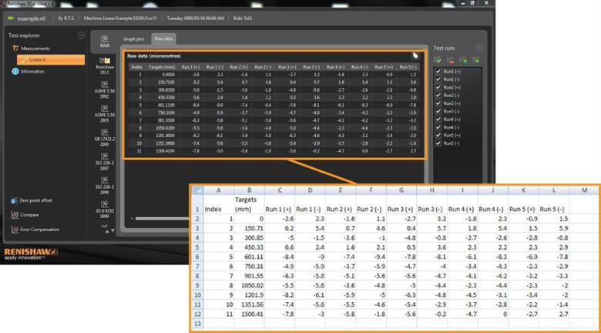The width and height of the screenshot is (601, 333).
Task: Select the Linear X measurement
Action: point(51,60)
